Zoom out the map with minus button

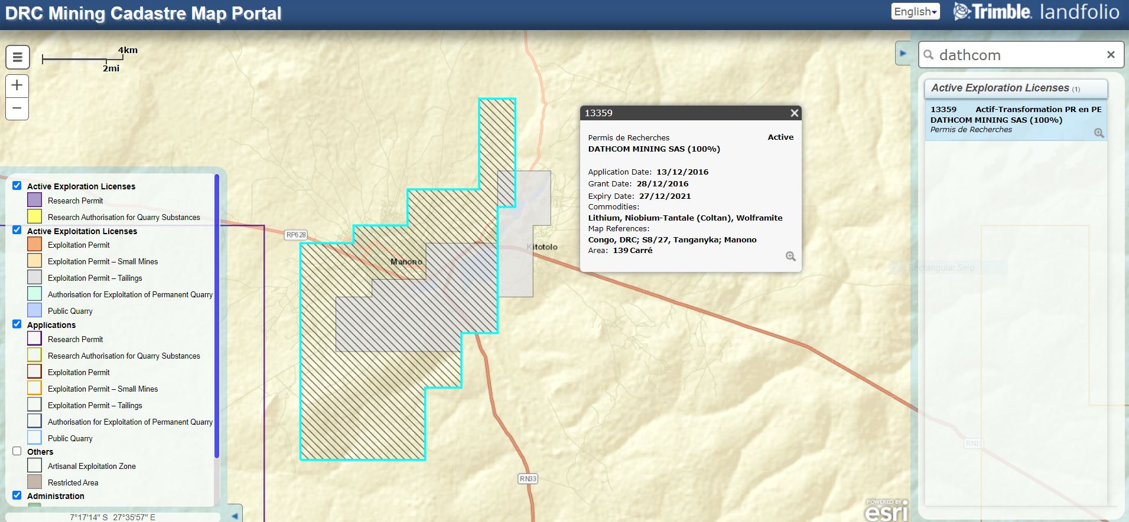(17, 109)
